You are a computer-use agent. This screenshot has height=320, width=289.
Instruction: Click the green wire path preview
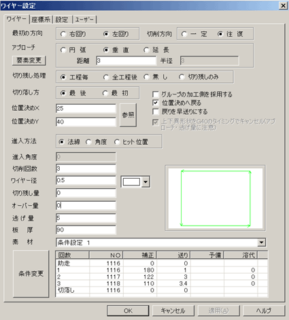pos(216,198)
